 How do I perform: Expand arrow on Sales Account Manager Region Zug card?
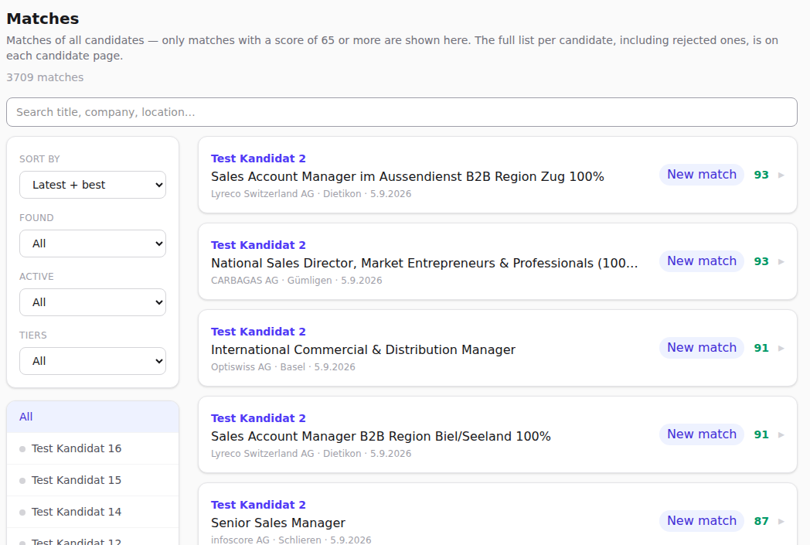coord(781,175)
